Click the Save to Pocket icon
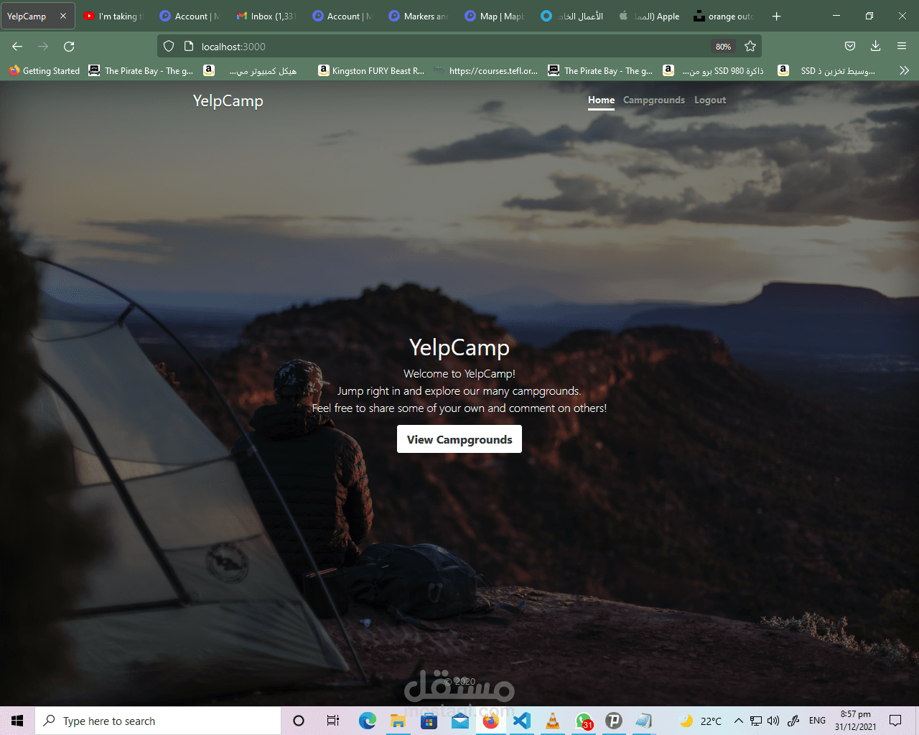The height and width of the screenshot is (735, 919). click(x=850, y=46)
